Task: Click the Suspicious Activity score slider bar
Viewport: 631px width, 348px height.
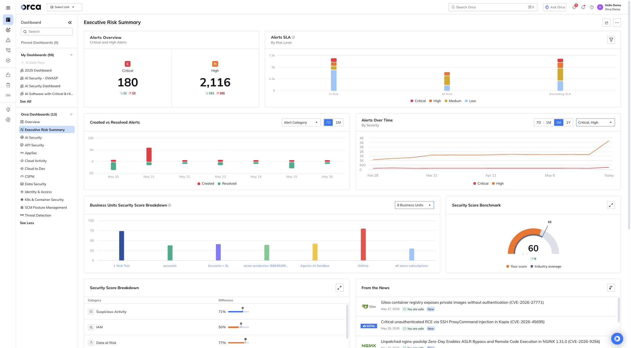Action: pos(238,312)
